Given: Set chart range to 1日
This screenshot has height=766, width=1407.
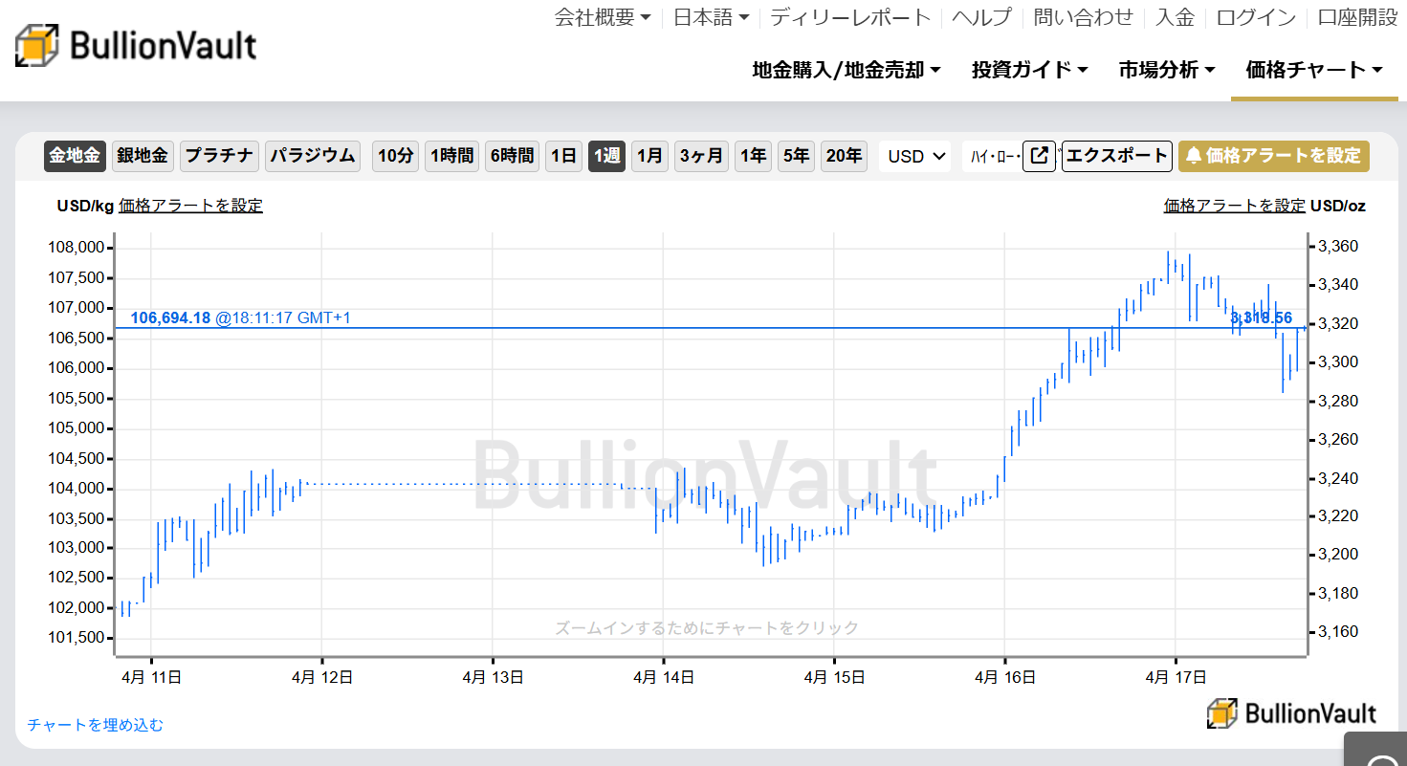Looking at the screenshot, I should (564, 156).
